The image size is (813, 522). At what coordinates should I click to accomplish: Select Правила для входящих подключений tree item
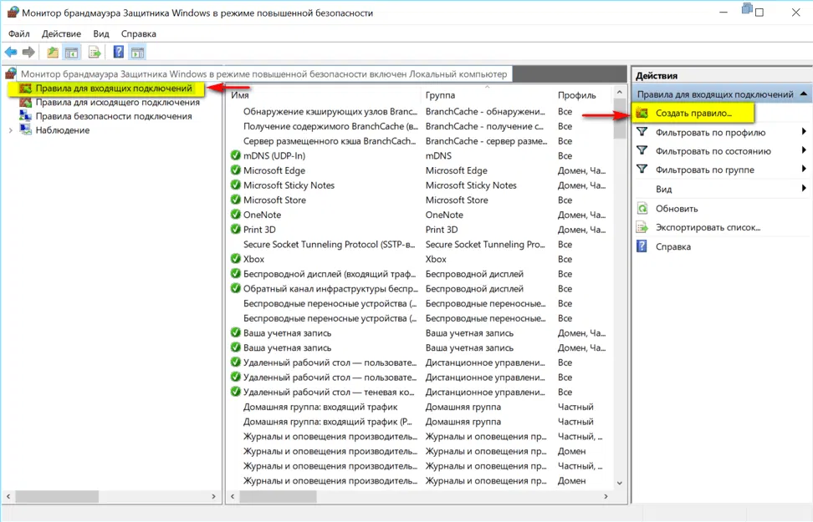(x=114, y=89)
